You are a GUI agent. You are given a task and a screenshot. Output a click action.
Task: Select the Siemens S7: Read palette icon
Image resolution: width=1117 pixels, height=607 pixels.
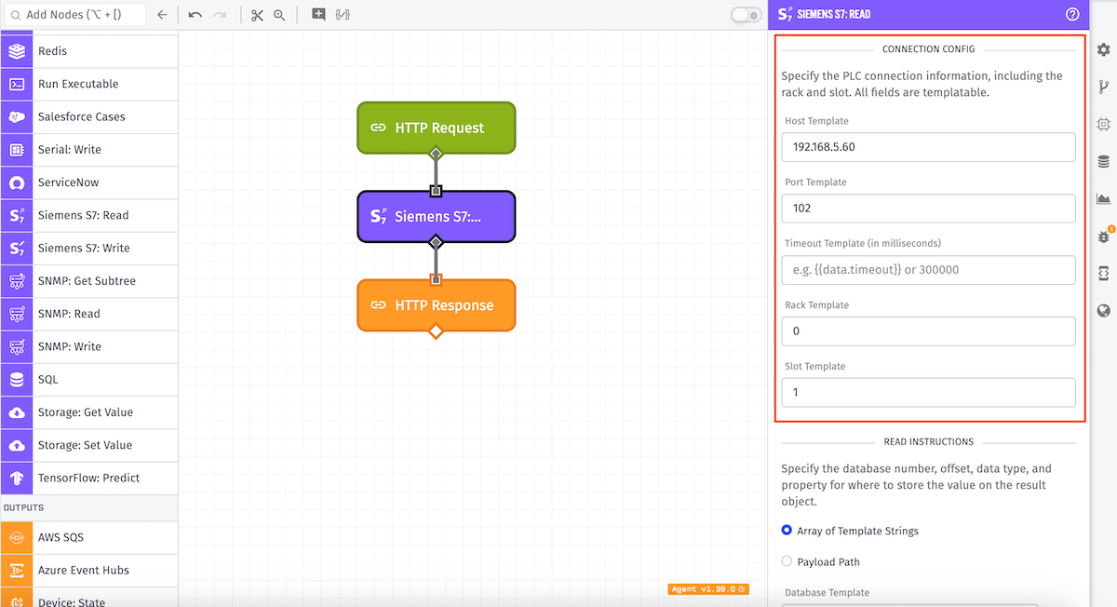click(x=17, y=215)
